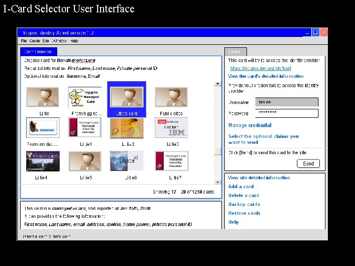Open the Cards menu
The height and width of the screenshot is (266, 355).
point(35,41)
